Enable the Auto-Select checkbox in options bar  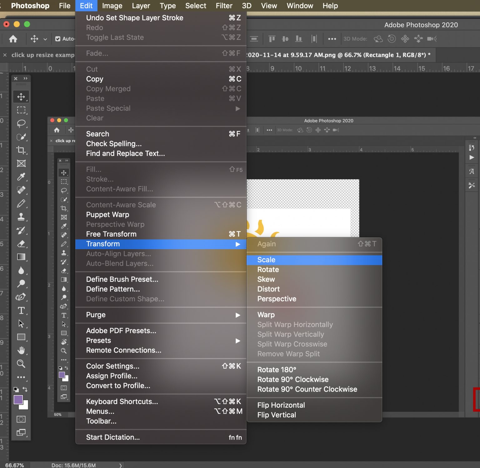click(58, 39)
